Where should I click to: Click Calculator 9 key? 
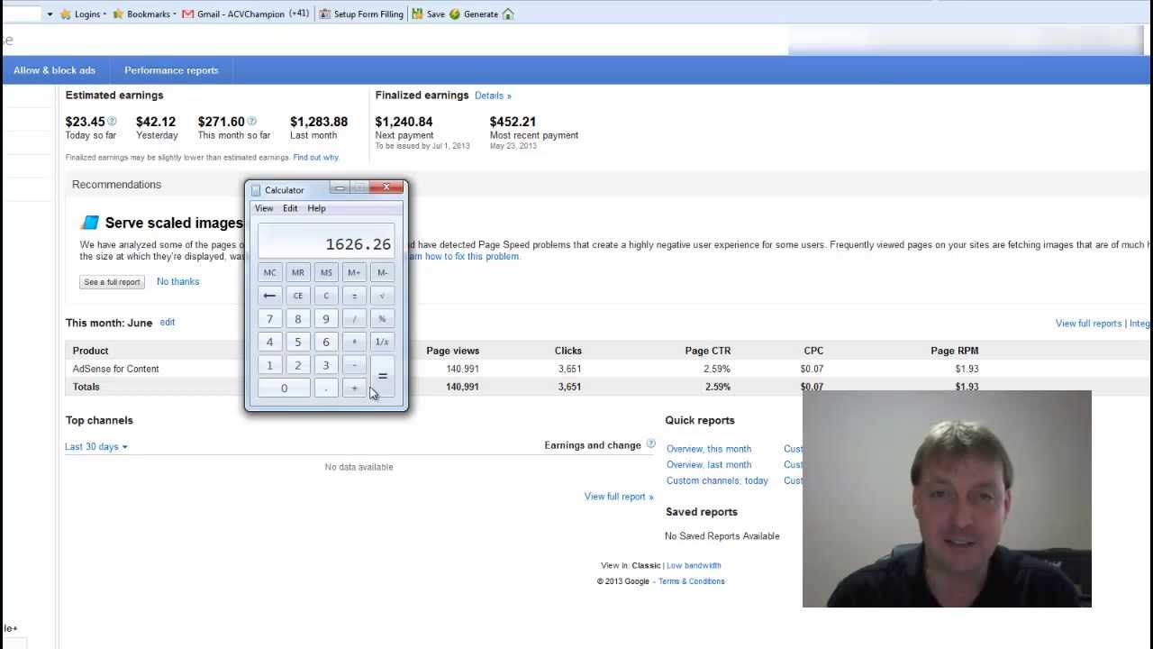(326, 319)
